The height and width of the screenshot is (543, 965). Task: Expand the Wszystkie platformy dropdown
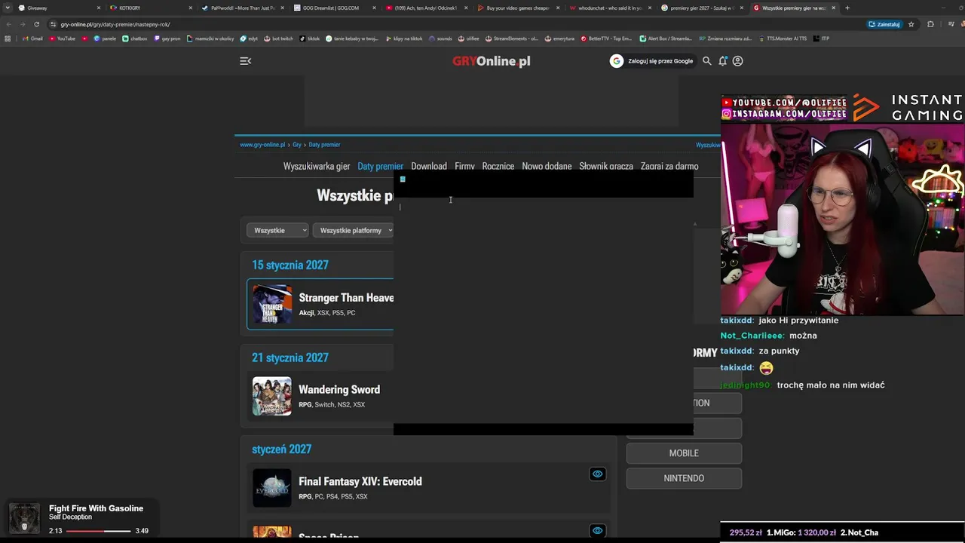[353, 230]
